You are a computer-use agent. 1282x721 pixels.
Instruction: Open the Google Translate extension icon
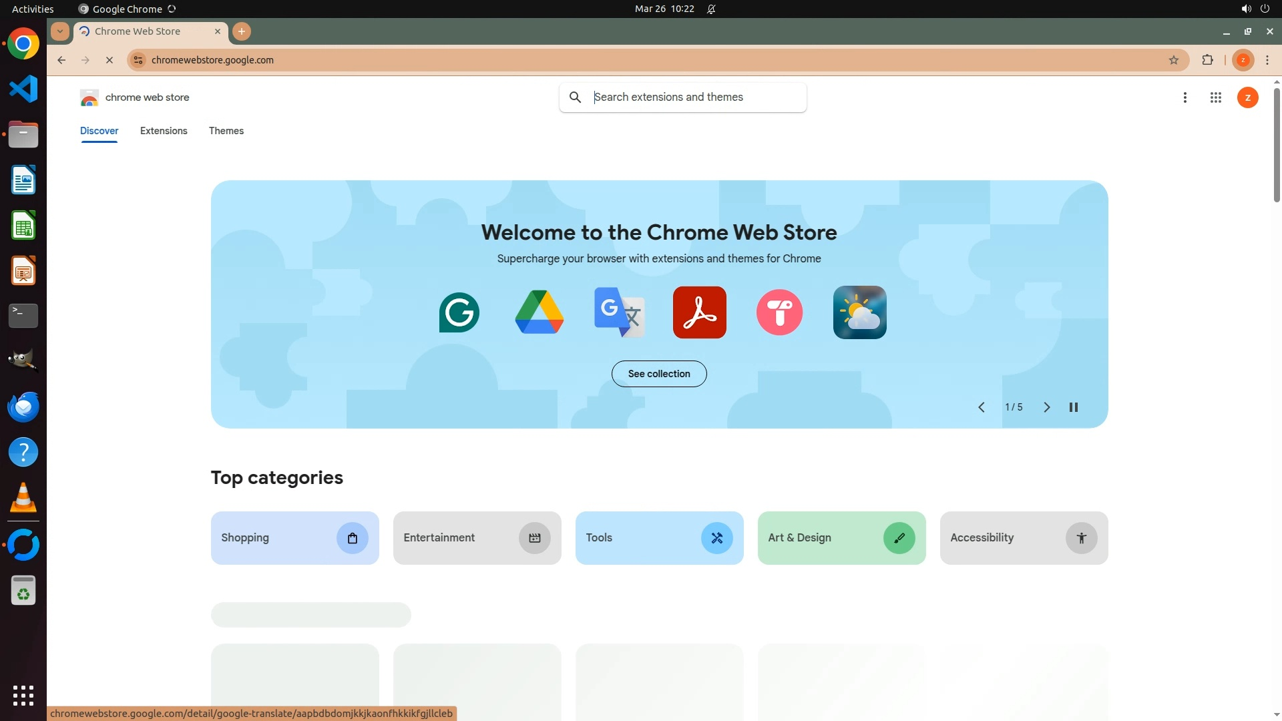pos(620,312)
